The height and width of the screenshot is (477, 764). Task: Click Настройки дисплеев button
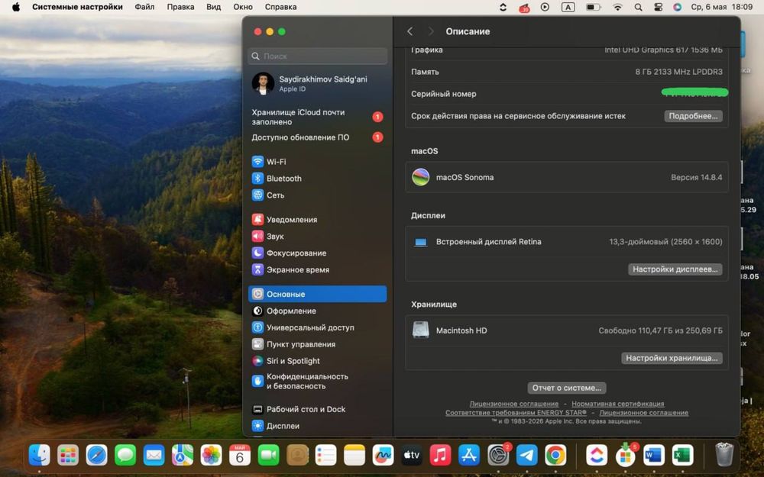point(675,269)
